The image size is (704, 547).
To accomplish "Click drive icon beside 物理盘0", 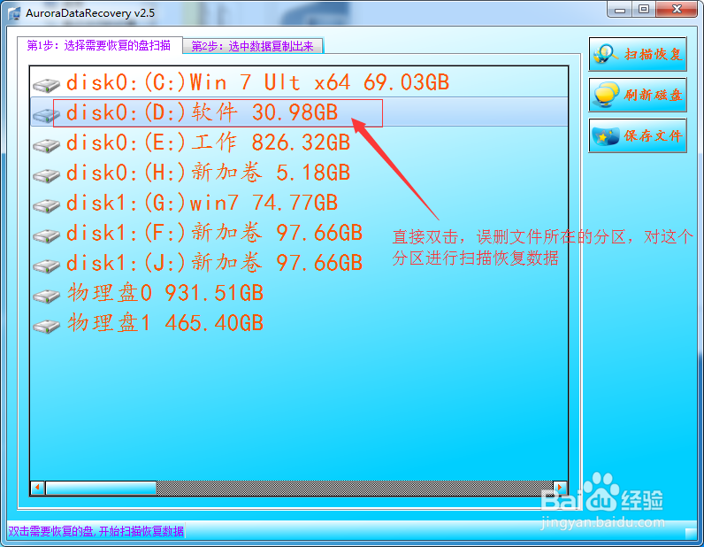I will pos(46,296).
